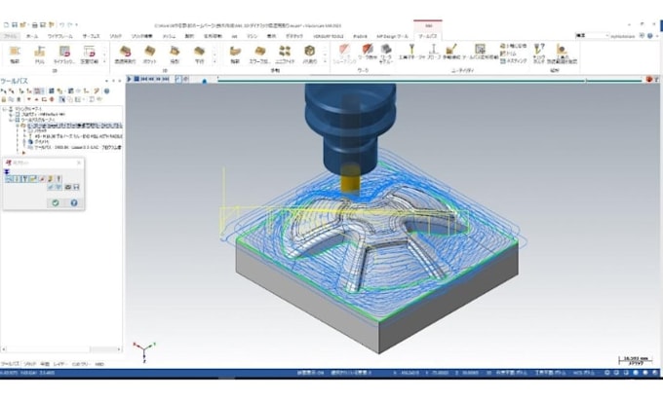Click the help icon in Toolpaths manager toolbar

pyautogui.click(x=106, y=91)
